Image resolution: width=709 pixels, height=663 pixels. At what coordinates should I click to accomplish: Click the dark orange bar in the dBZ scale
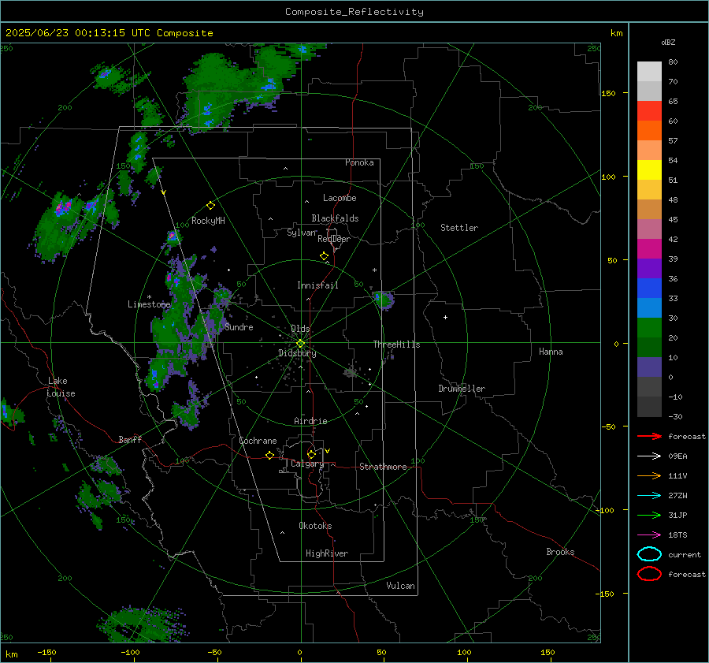(x=649, y=131)
